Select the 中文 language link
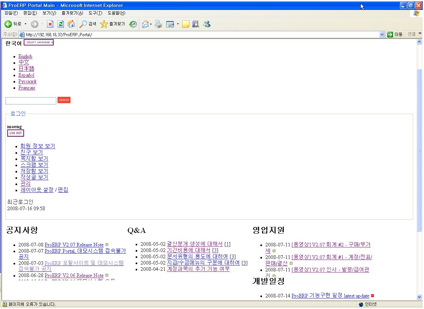 [24, 62]
